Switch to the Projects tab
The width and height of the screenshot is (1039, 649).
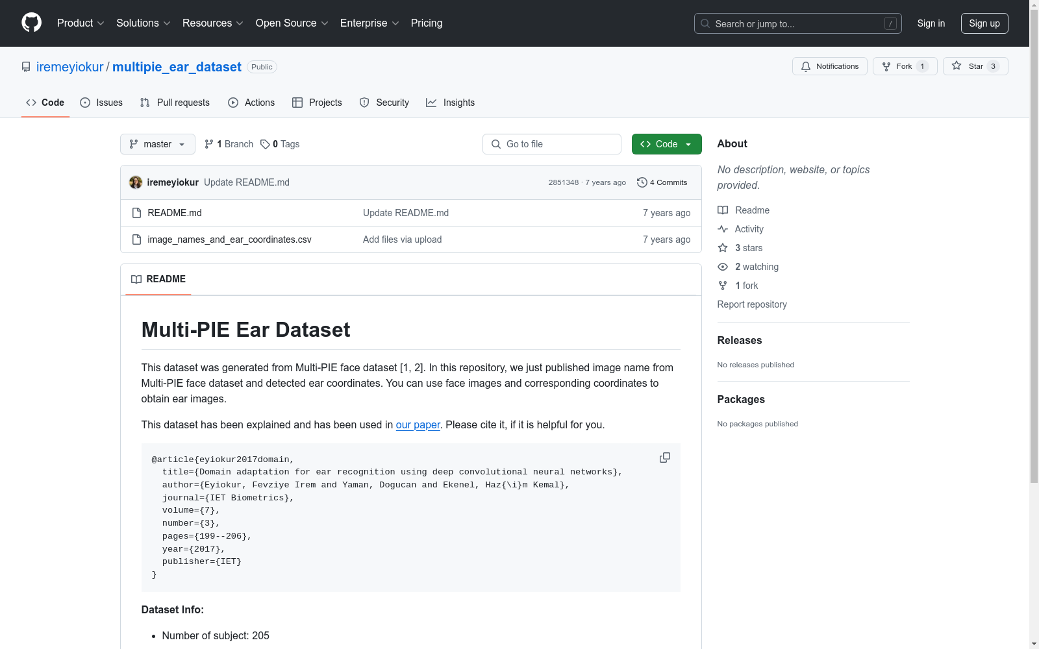click(317, 103)
